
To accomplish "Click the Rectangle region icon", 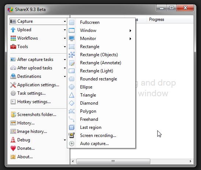I will coord(72,47).
